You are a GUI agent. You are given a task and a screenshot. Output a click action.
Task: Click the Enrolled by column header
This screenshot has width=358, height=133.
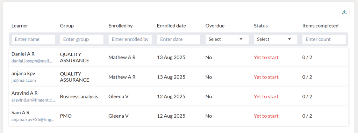pos(121,26)
